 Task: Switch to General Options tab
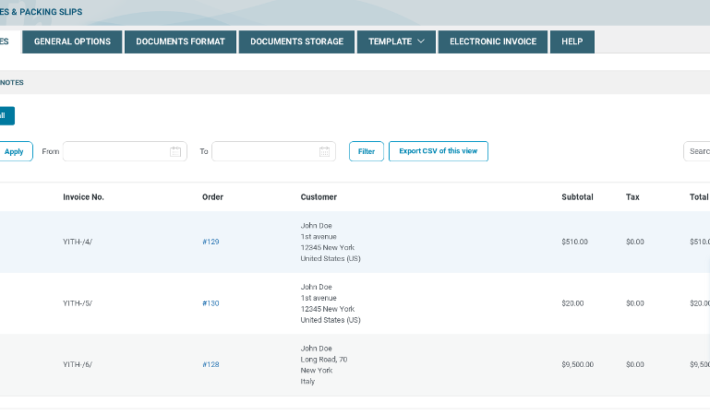point(72,41)
